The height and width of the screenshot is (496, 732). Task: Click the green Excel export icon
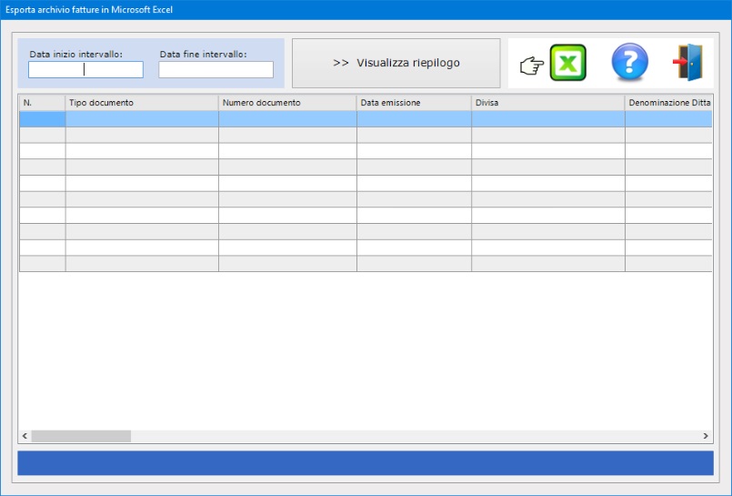pos(567,63)
